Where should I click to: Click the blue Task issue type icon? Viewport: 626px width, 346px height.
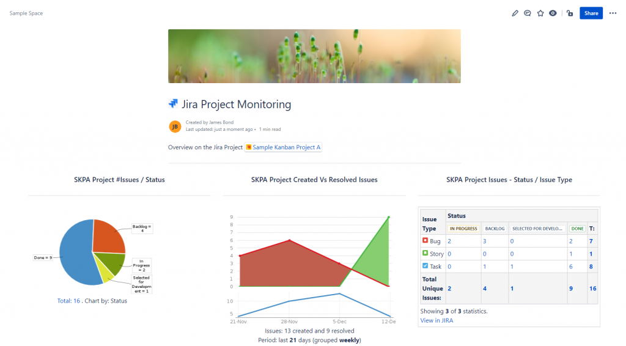click(x=425, y=266)
